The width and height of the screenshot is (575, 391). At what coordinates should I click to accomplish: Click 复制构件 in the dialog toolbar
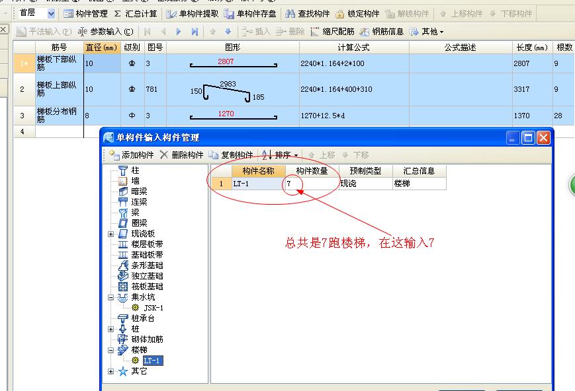tap(231, 155)
